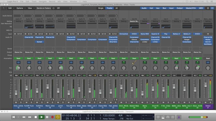Screen dimensions: 216x121
Task: Toggle the Sends on Faders power button
Action: [x=53, y=8]
